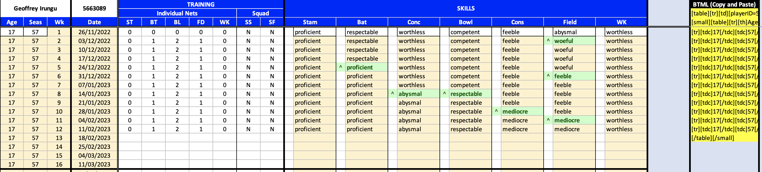Select the "Individual Nets" header cell
Screen dimensions: 762x172
point(177,13)
